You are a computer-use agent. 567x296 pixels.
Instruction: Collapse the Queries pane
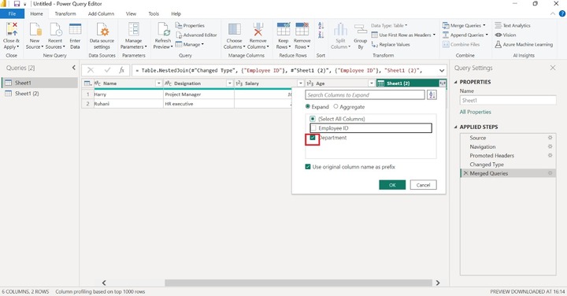click(74, 68)
